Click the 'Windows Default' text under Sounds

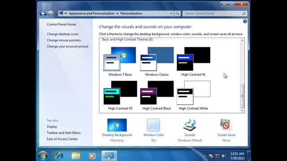click(x=190, y=140)
